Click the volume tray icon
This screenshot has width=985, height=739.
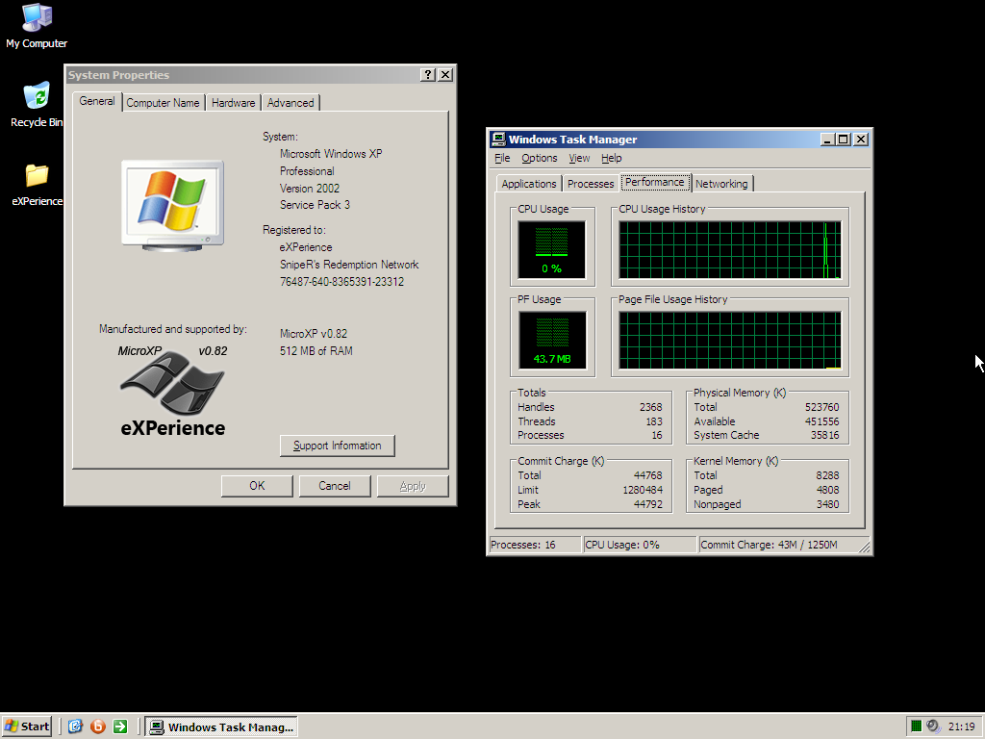tap(933, 726)
